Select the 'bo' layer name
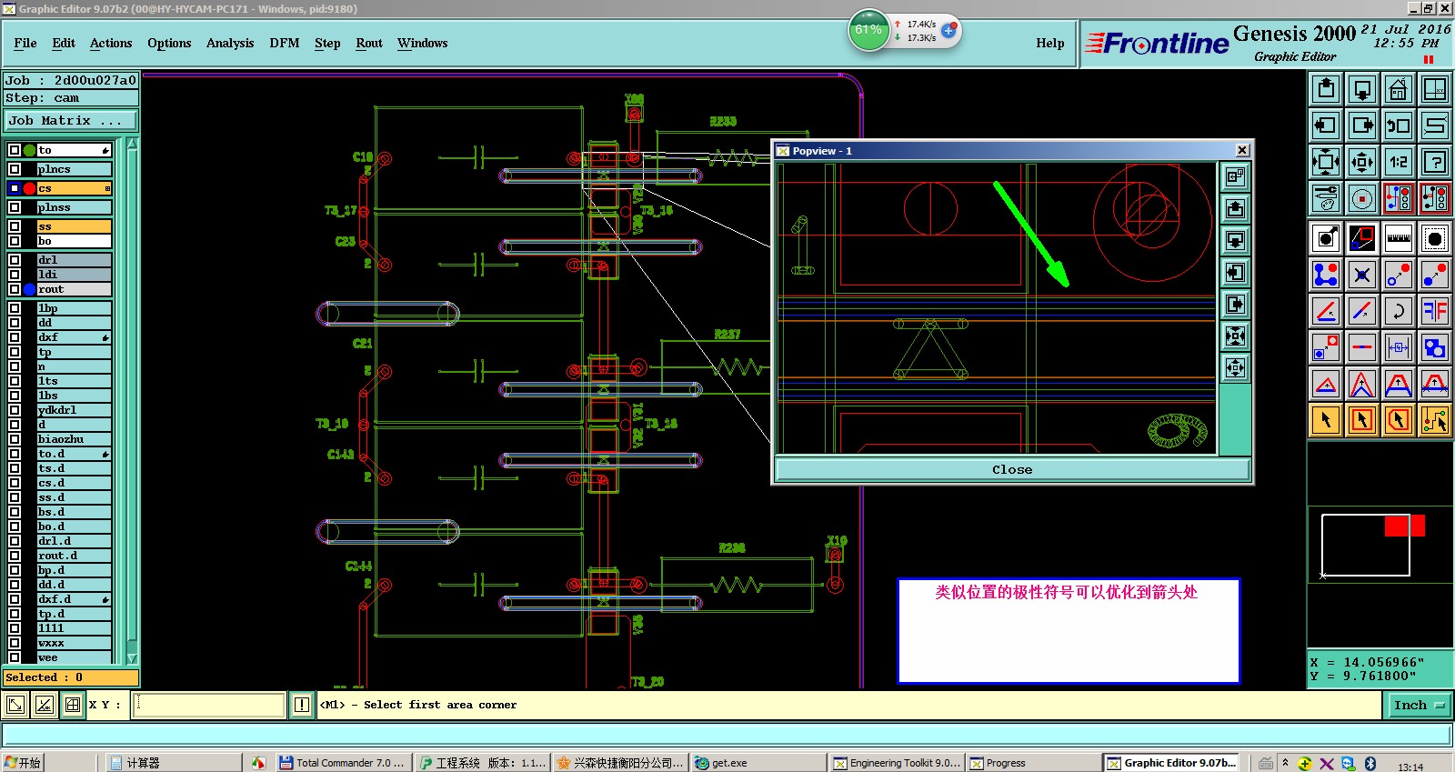 coord(74,241)
